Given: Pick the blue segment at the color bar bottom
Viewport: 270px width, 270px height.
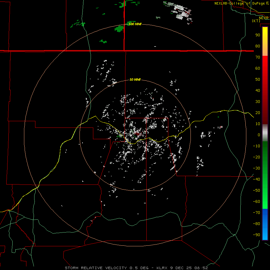Looking at the screenshot, I should [x=265, y=224].
